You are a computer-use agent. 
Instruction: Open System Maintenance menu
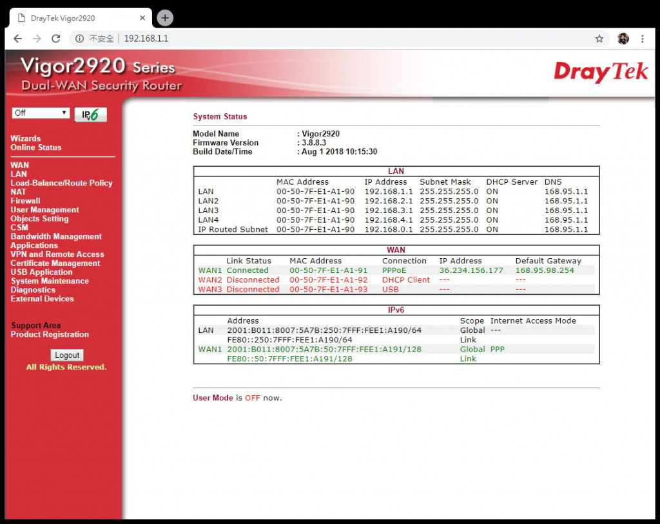50,281
